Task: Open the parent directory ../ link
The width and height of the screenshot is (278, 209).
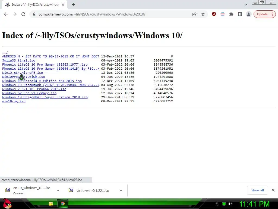Action: 5,52
